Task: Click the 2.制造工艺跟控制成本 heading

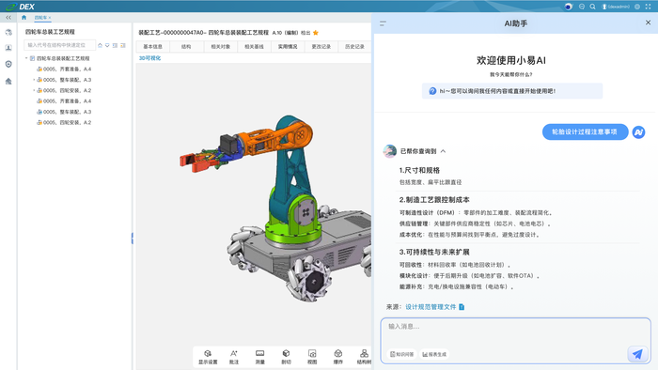Action: click(434, 200)
